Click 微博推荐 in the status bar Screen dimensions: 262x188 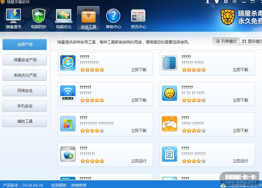pyautogui.click(x=79, y=185)
